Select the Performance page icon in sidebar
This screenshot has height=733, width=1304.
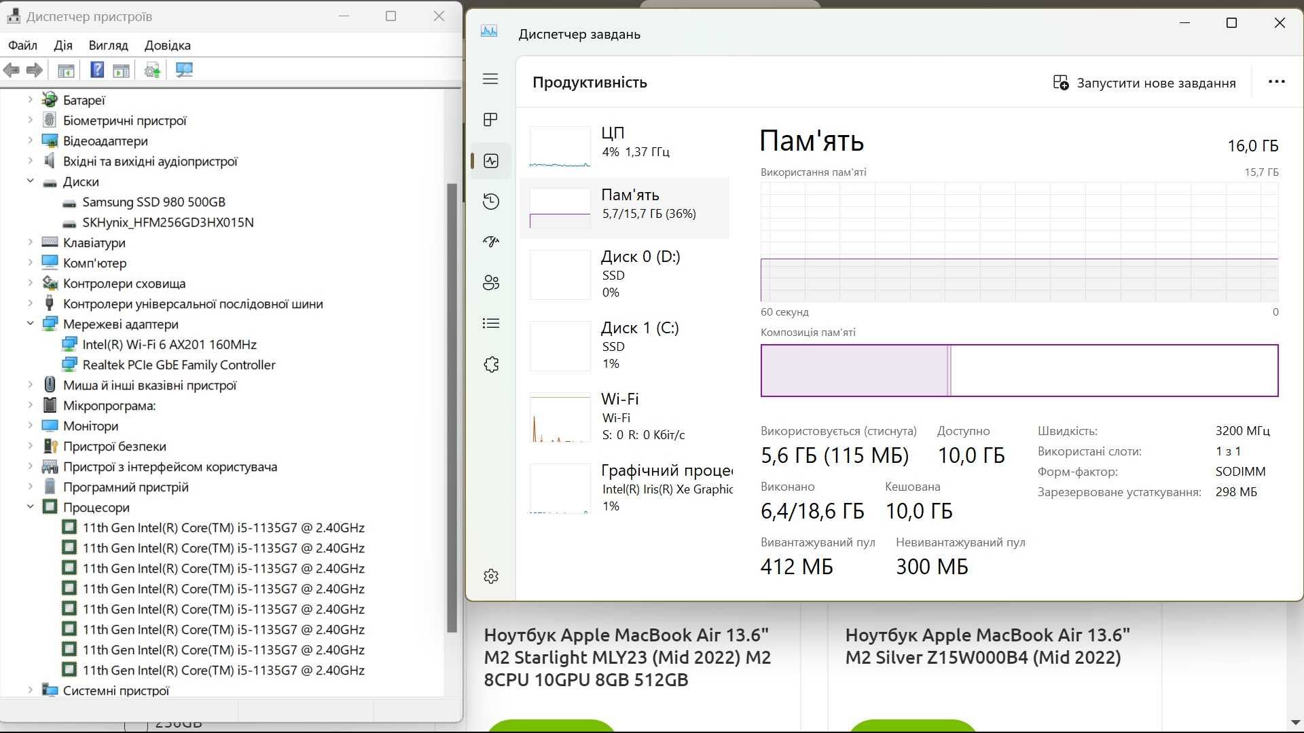point(491,161)
